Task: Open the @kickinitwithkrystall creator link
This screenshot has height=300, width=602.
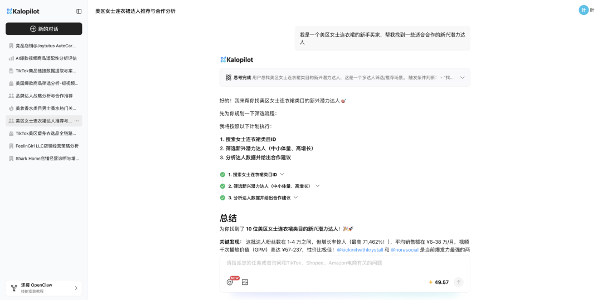Action: (x=360, y=250)
